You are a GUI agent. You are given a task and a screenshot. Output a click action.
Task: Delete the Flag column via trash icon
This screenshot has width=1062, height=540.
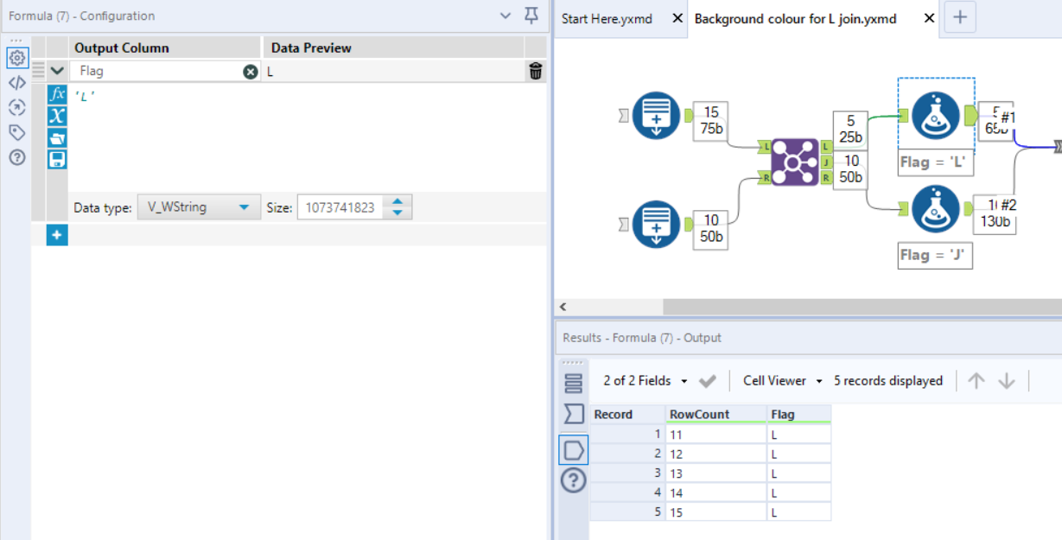tap(535, 71)
